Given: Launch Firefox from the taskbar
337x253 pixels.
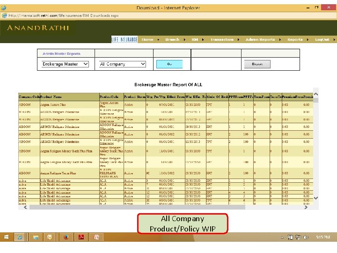Looking at the screenshot, I should [x=66, y=237].
